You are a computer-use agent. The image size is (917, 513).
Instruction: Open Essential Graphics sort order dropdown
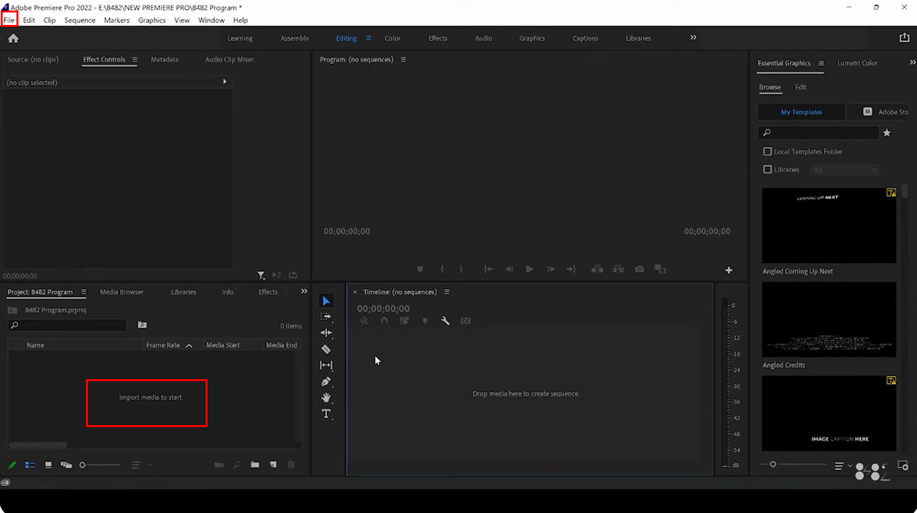coord(842,466)
